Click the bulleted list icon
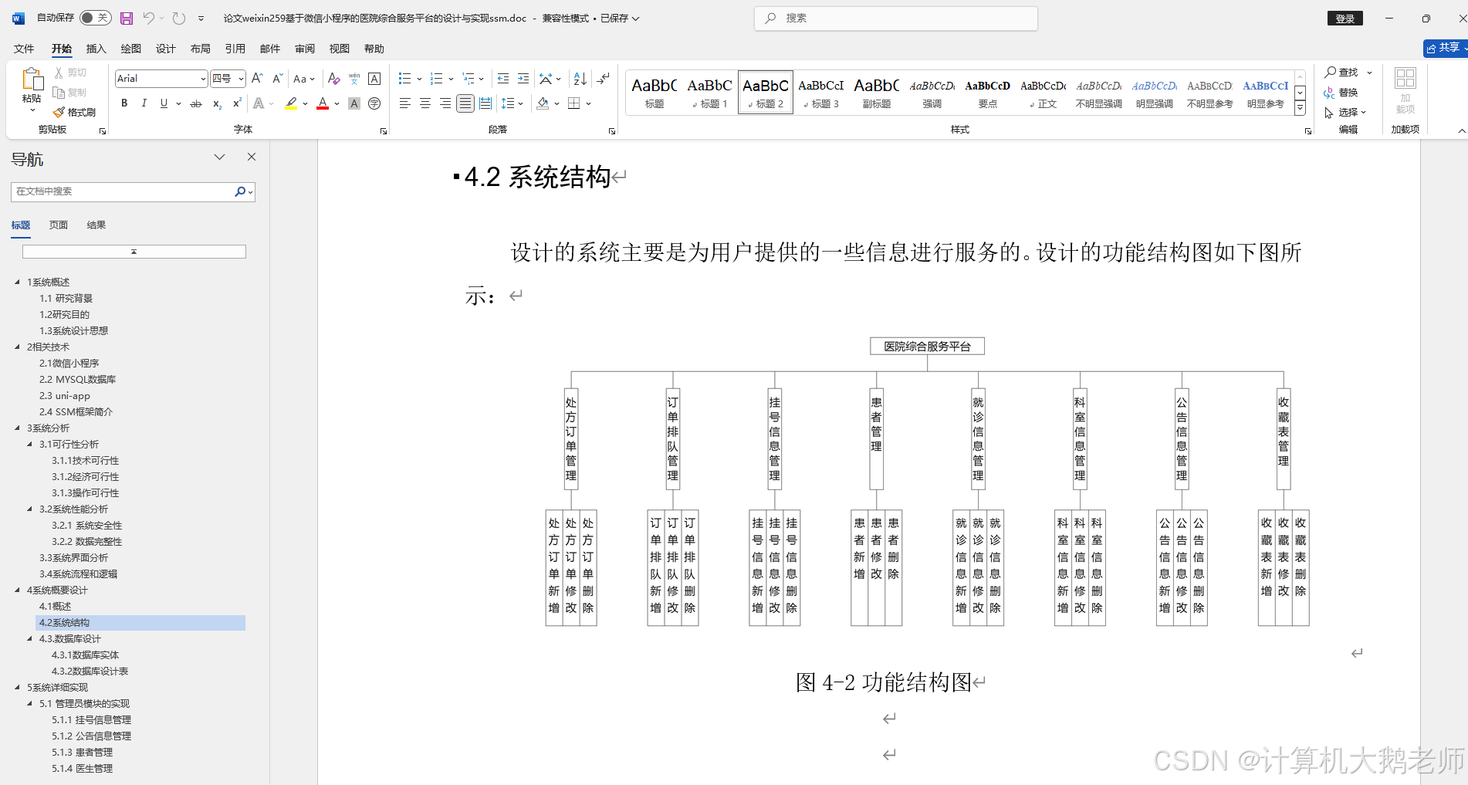 click(x=404, y=78)
